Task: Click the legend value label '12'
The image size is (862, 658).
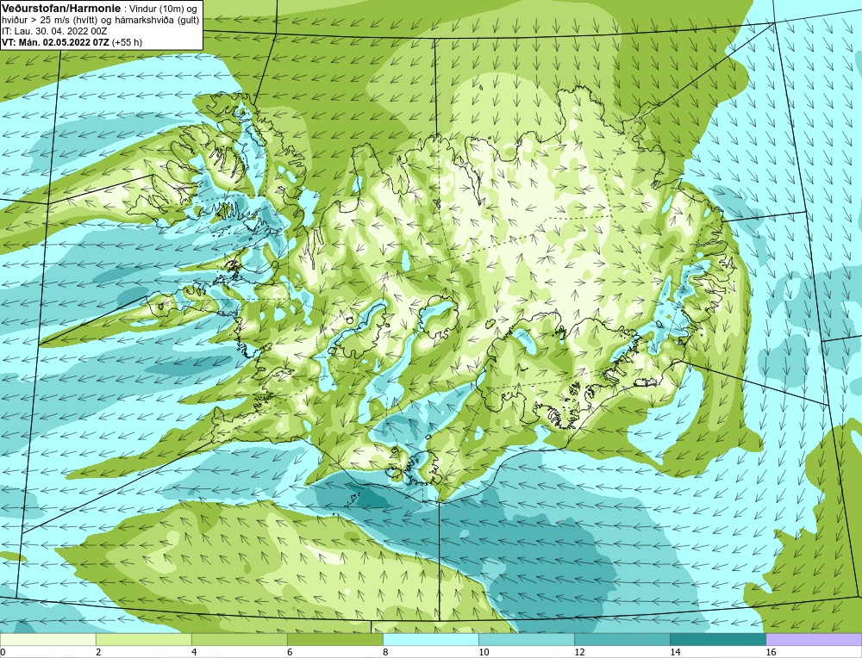Action: tap(579, 652)
